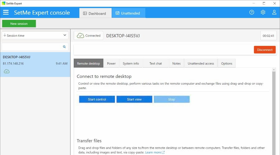Open the Power tab
The height and width of the screenshot is (155, 280).
111,64
